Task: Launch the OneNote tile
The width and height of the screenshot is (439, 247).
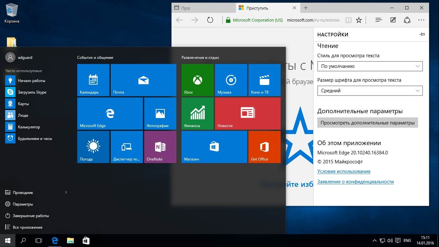Action: tap(160, 147)
